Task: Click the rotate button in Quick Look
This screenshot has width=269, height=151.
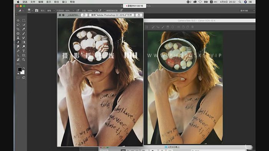Action: 84,15
